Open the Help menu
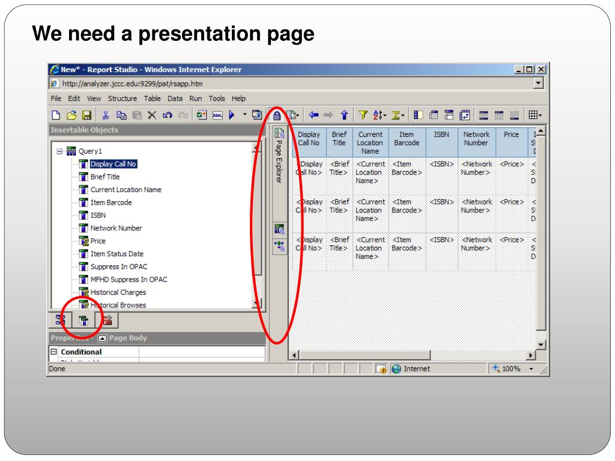The width and height of the screenshot is (615, 461). 238,98
